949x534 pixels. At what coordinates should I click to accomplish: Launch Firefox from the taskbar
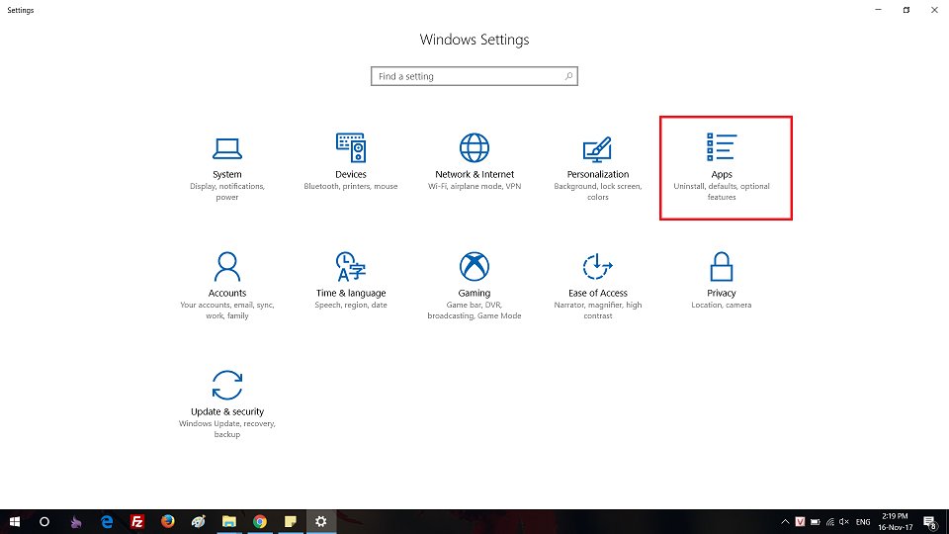pyautogui.click(x=168, y=521)
